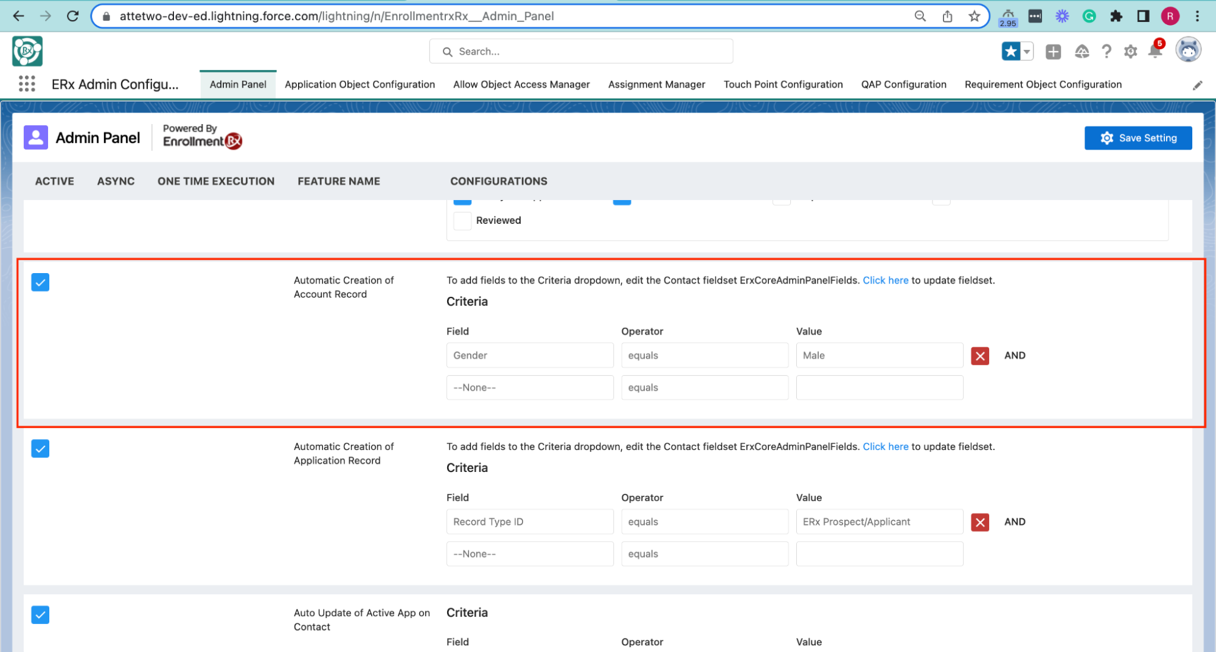Open the Record Type ID field dropdown
Image resolution: width=1216 pixels, height=652 pixels.
(529, 522)
